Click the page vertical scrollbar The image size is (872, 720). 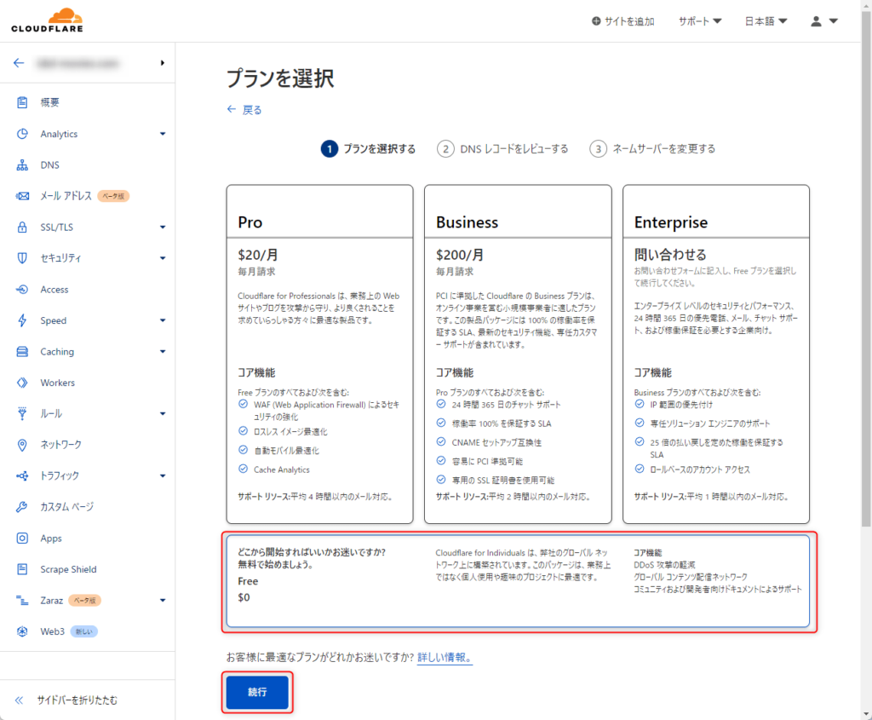[866, 268]
